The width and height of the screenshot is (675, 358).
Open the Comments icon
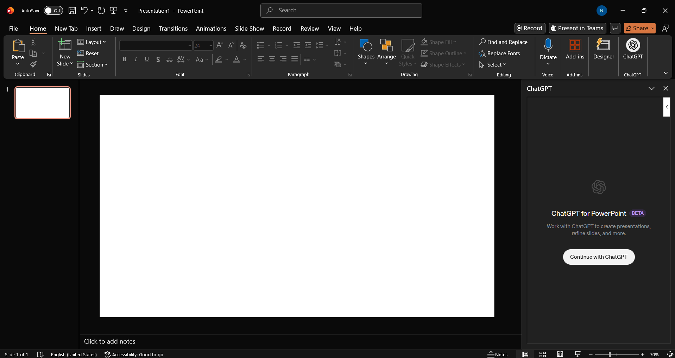[615, 28]
